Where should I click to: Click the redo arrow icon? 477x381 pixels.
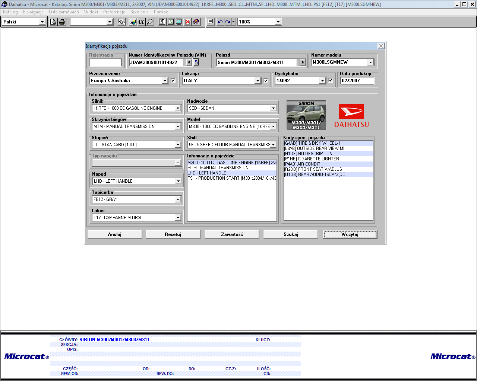[x=228, y=22]
